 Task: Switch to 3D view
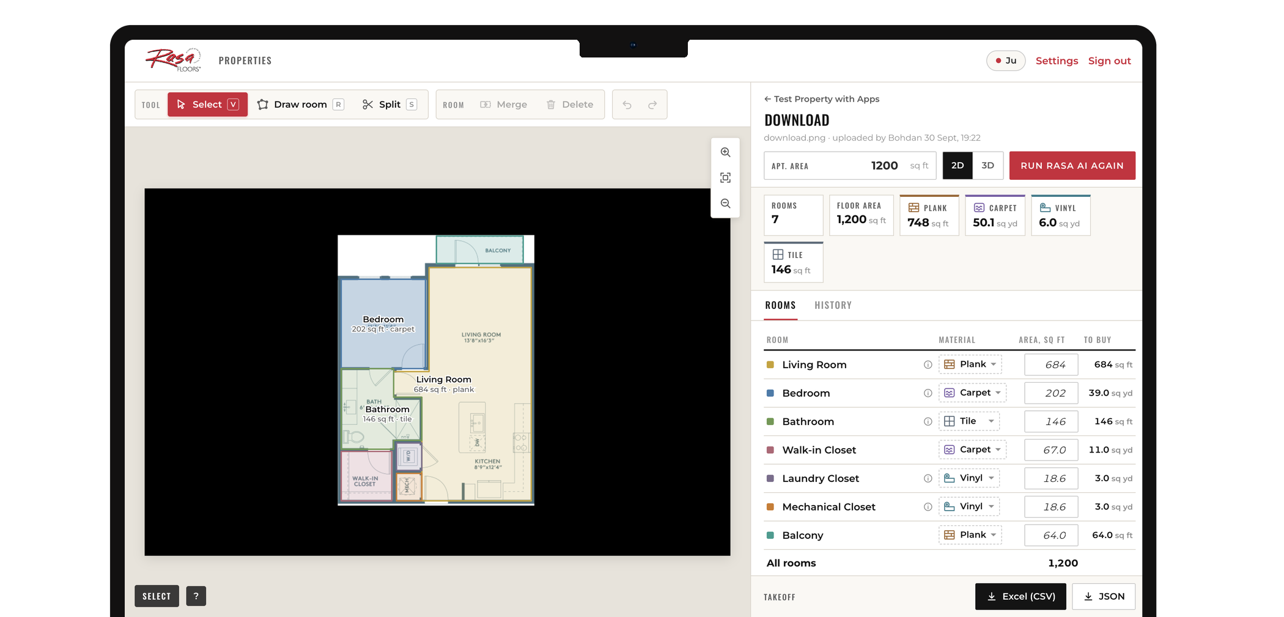987,166
